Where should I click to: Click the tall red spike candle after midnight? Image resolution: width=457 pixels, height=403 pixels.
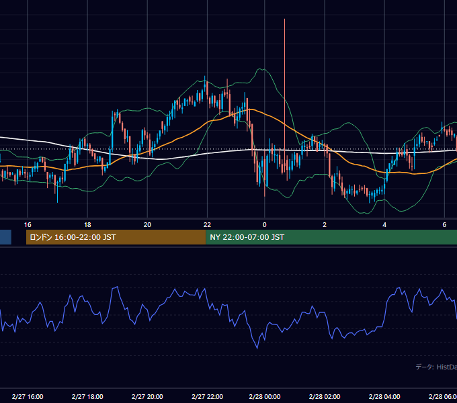pos(284,96)
